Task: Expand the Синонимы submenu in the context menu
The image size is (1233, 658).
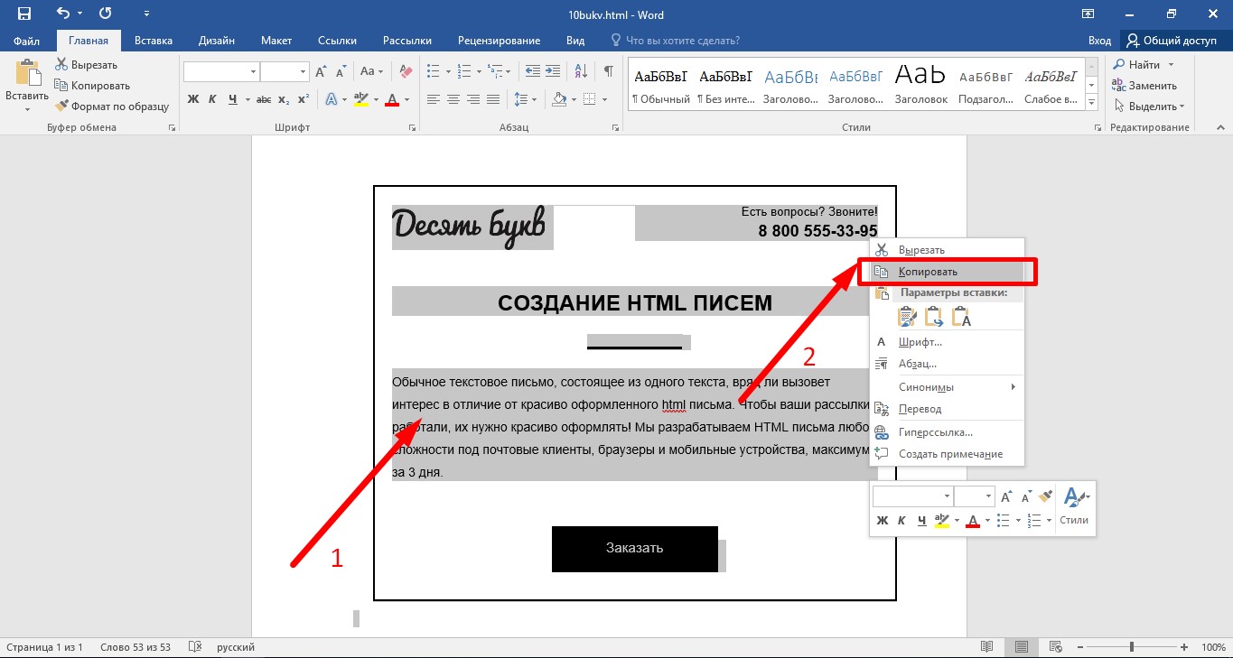Action: [947, 387]
